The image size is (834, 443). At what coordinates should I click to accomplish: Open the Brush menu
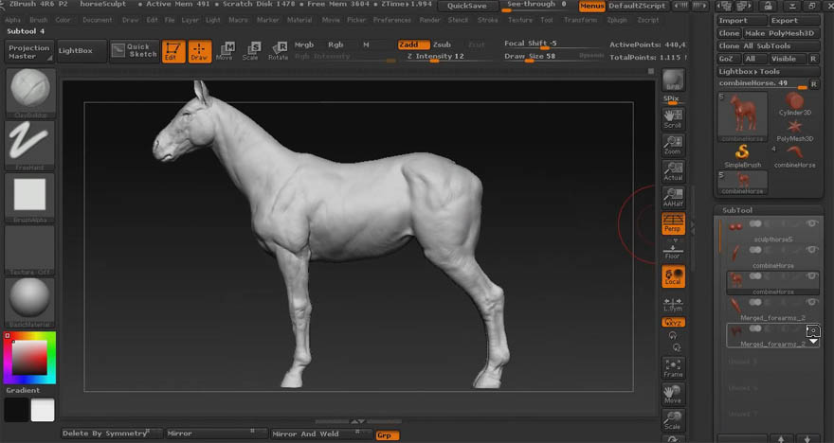coord(38,20)
